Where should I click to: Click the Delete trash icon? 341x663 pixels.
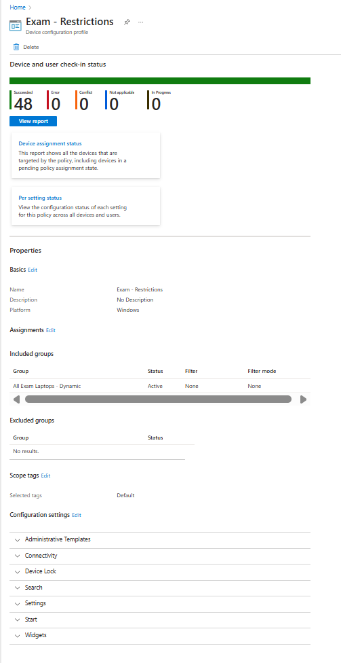(16, 47)
